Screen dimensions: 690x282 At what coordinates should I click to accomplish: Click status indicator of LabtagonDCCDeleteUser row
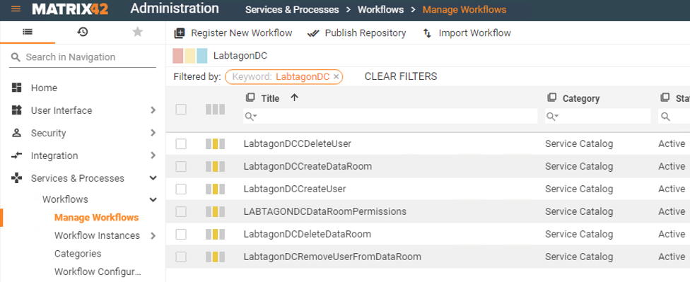(x=215, y=144)
